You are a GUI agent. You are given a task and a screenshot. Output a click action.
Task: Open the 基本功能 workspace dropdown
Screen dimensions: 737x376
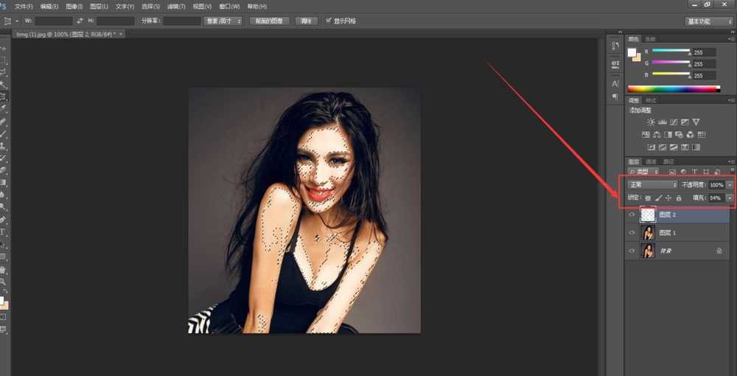[708, 21]
